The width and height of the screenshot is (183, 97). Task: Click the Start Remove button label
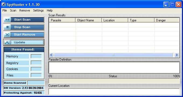coord(24,34)
